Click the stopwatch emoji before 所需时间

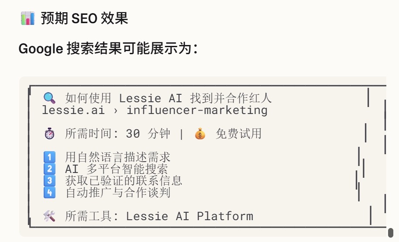49,134
